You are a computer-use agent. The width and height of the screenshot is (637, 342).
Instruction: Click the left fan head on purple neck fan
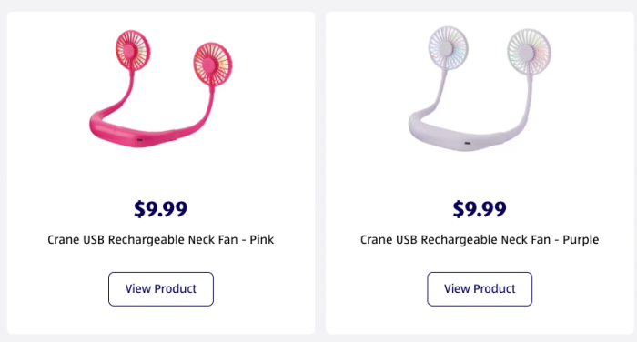448,48
